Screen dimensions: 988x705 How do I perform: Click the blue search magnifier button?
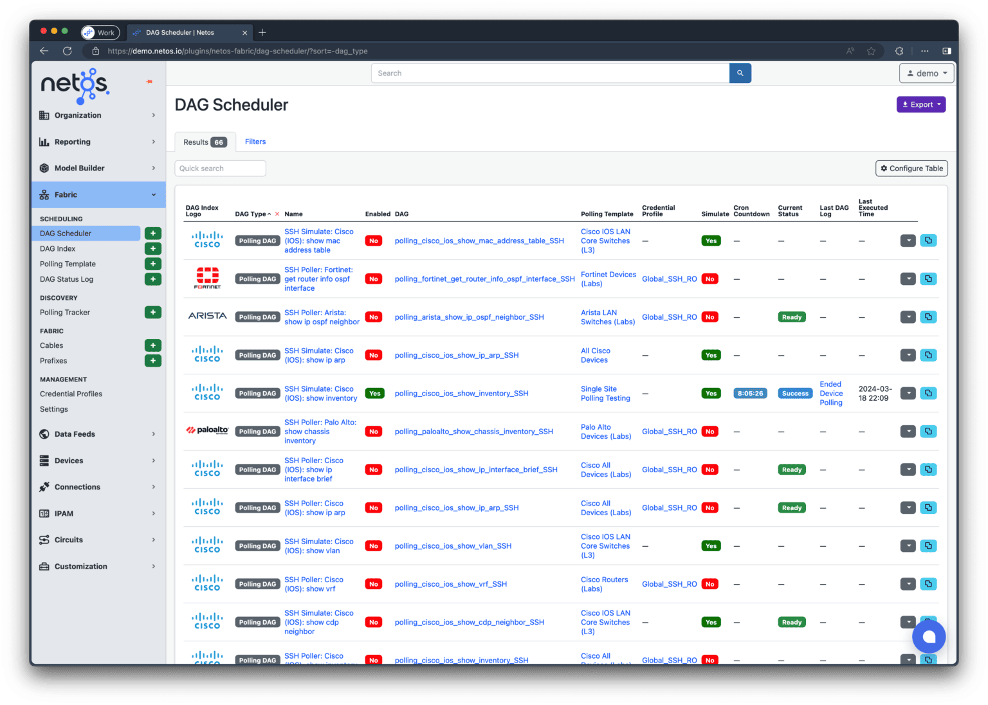[740, 73]
